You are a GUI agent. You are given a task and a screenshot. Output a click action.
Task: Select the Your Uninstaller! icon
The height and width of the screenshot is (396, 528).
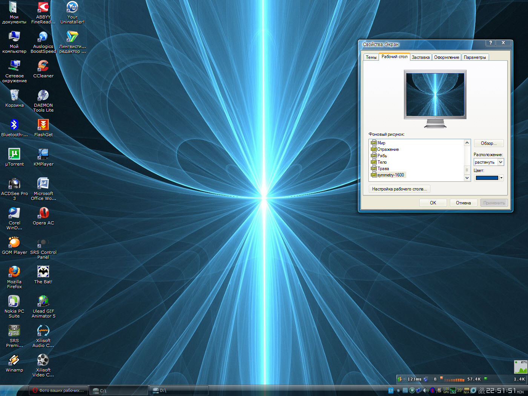[x=72, y=13]
